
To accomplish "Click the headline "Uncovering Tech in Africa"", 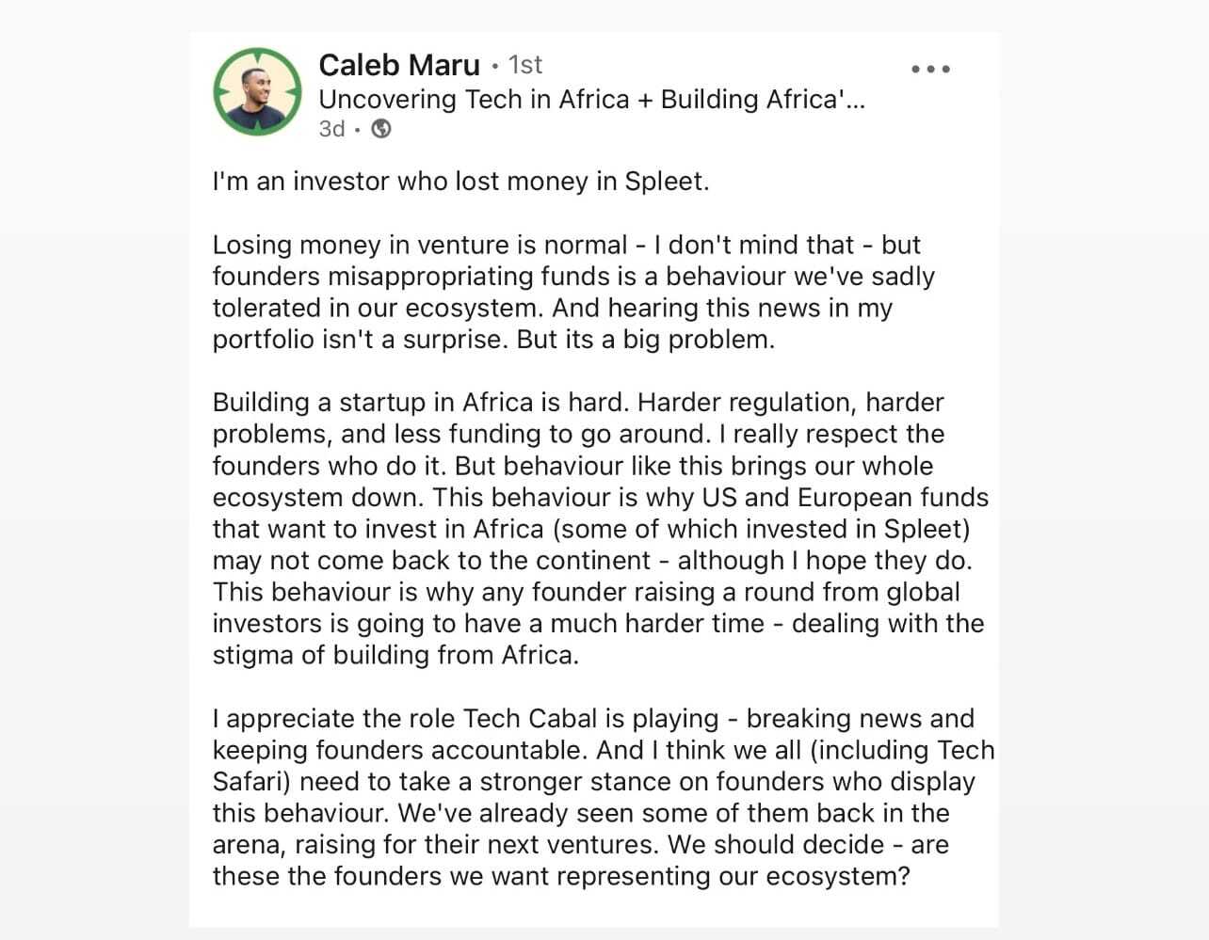I will [x=474, y=99].
